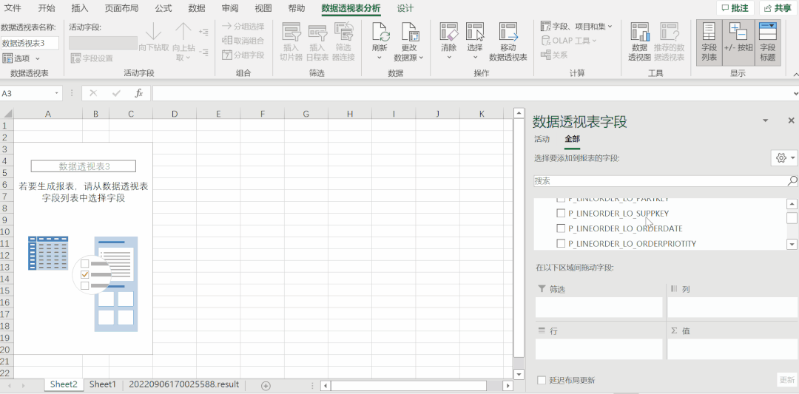799x394 pixels.
Task: Click the 筛选 filters drop area
Action: point(599,308)
